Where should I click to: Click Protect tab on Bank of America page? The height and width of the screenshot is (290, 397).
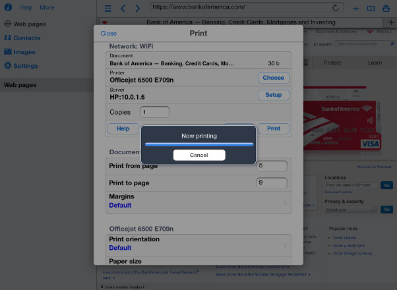(x=332, y=63)
